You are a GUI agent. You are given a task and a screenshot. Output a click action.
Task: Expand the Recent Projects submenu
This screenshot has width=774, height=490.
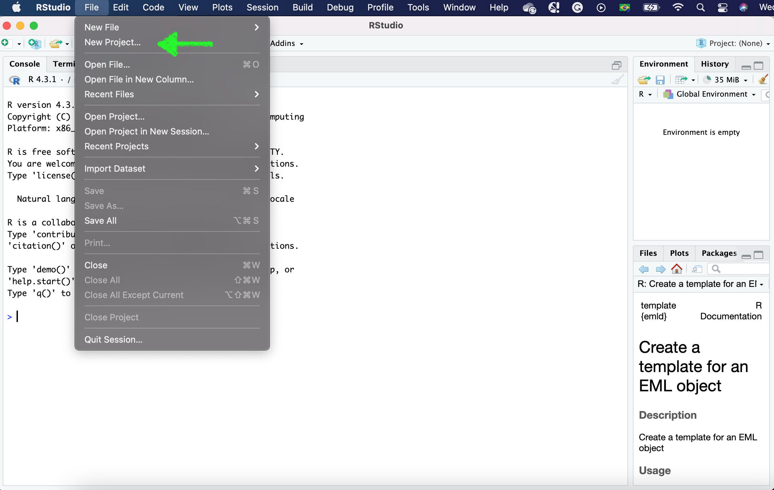tap(172, 146)
